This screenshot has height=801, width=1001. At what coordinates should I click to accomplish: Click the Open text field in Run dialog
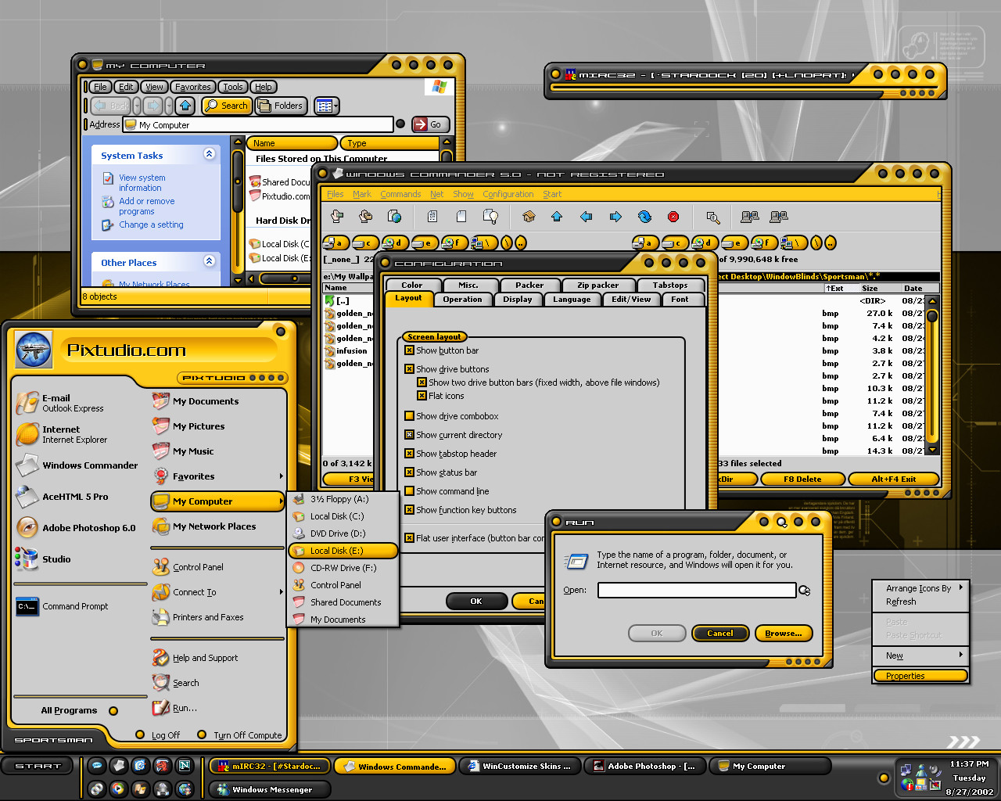[697, 591]
